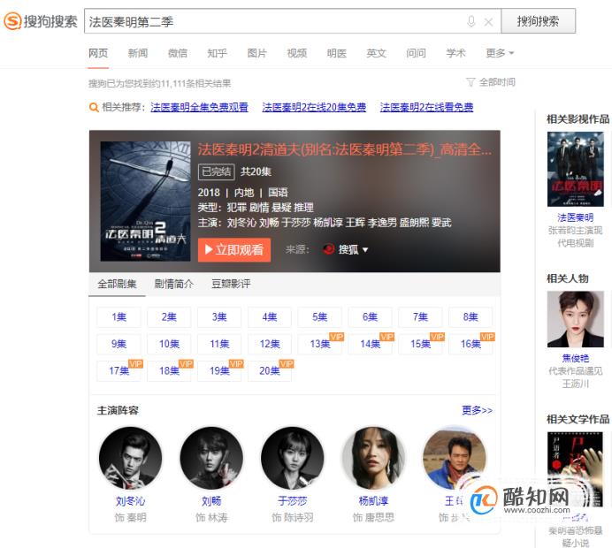Open link 法医秦明2在线看免费

pos(426,107)
